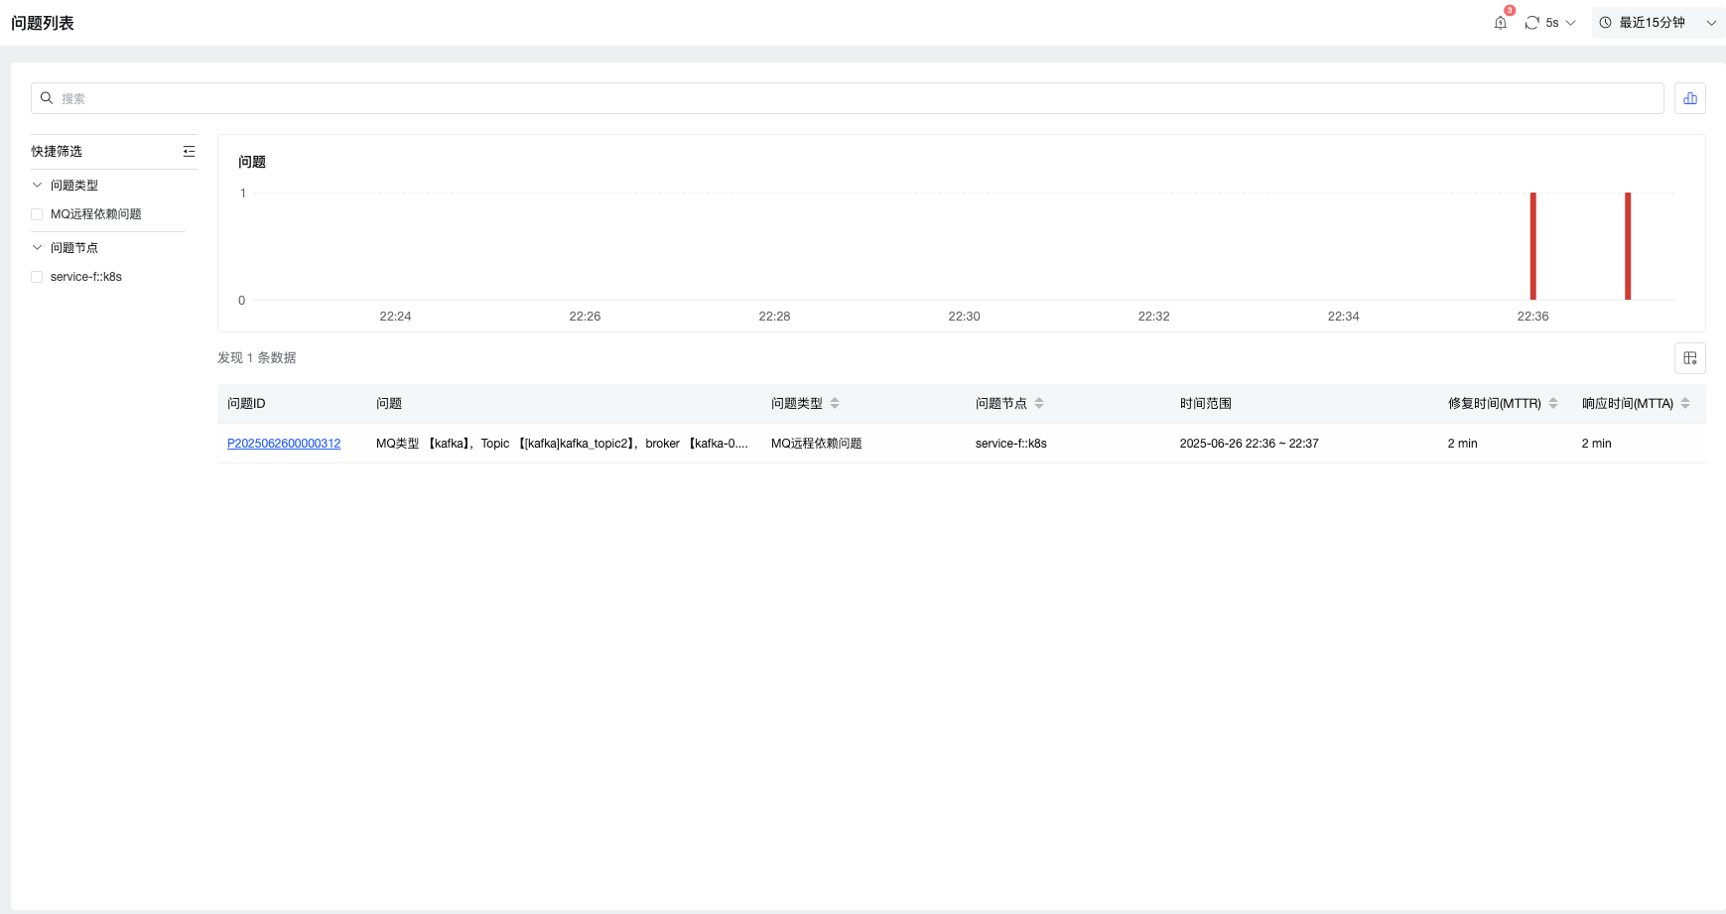Viewport: 1726px width, 914px height.
Task: Check the MQ远程依赖问题 filter checkbox
Action: coord(37,214)
